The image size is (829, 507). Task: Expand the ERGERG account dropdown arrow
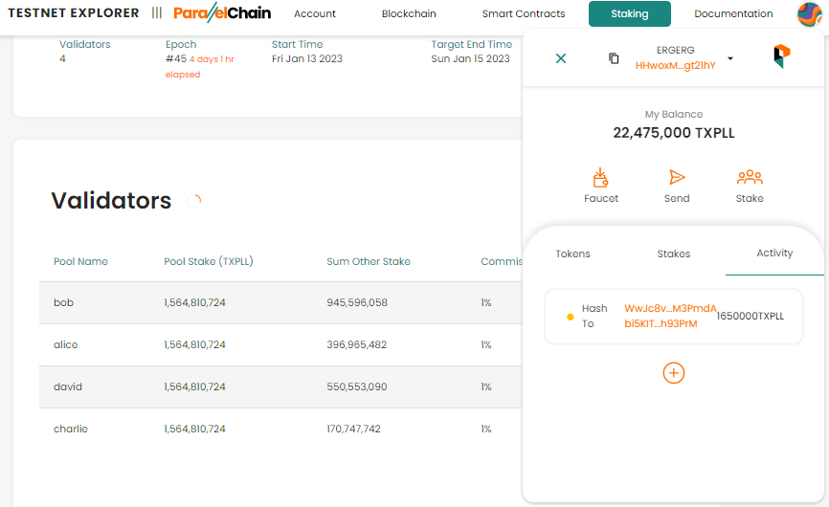coord(730,58)
